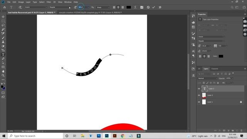Select the Horizontal Type tool

click(x=3, y=54)
